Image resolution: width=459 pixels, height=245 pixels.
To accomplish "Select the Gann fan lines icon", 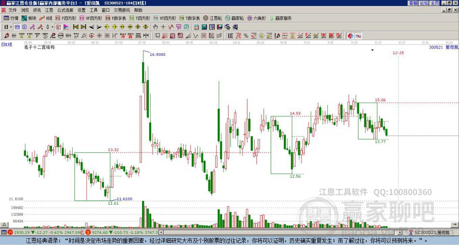I will coord(165,36).
